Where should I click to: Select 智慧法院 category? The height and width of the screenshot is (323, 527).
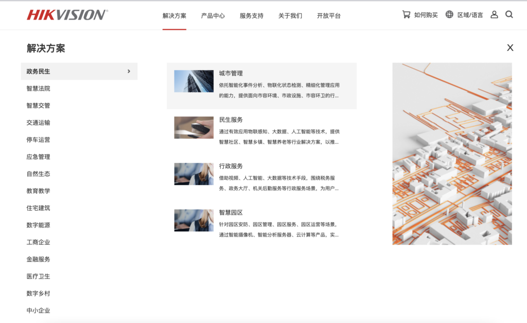(38, 89)
